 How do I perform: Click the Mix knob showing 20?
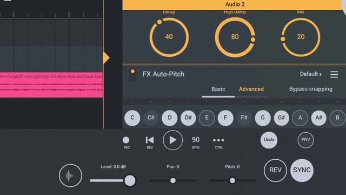[301, 37]
